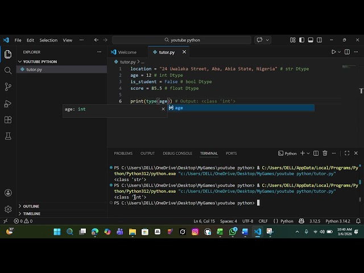Switch to the PORTS tab
The image size is (364, 273).
[231, 154]
